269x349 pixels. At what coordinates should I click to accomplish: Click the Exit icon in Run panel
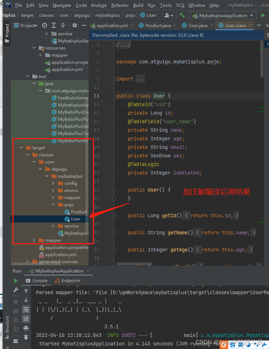pos(16,329)
